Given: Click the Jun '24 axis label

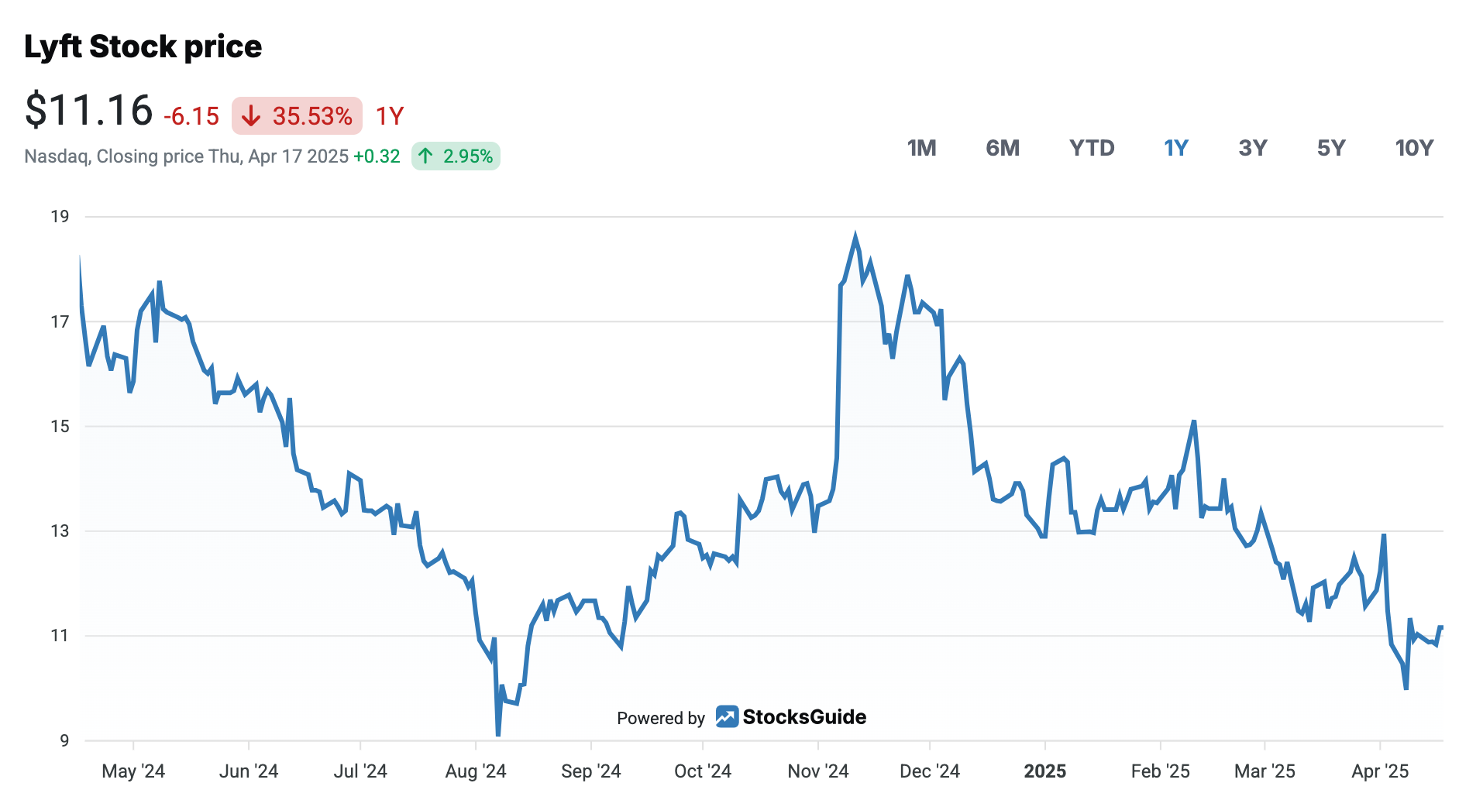Looking at the screenshot, I should click(249, 771).
